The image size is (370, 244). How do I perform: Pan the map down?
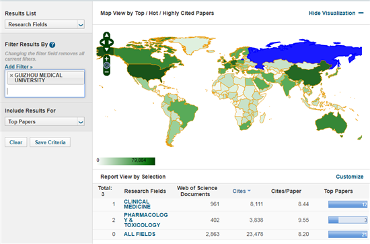click(107, 49)
